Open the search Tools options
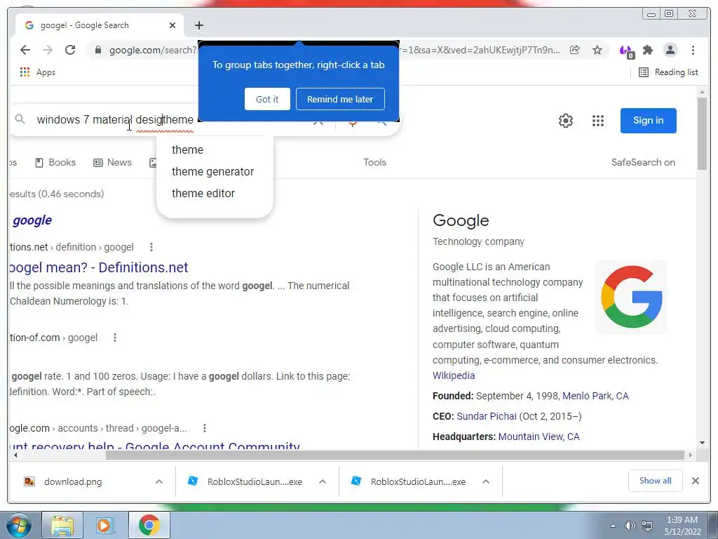This screenshot has height=539, width=718. click(374, 162)
